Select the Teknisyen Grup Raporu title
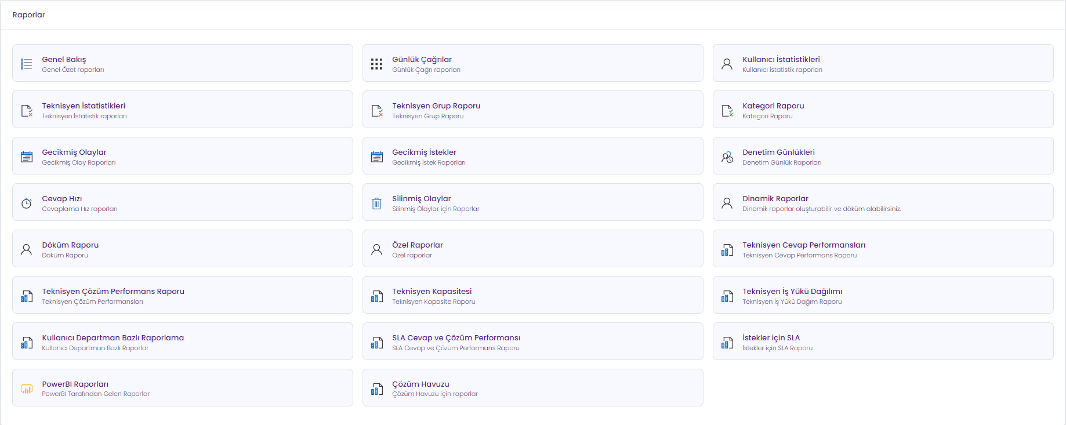This screenshot has height=425, width=1066. click(436, 106)
